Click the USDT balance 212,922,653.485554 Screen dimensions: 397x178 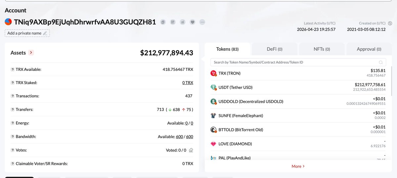point(370,89)
